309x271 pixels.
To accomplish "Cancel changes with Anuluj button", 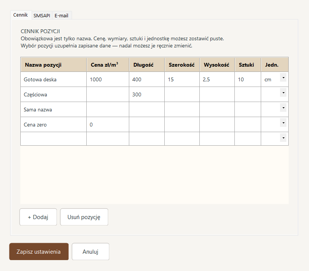I will [x=90, y=251].
